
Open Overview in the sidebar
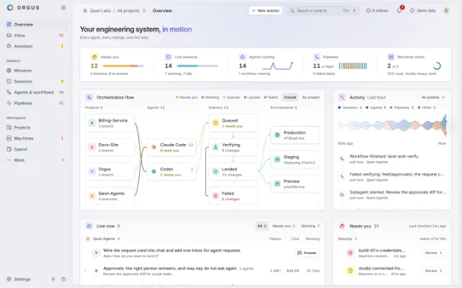pyautogui.click(x=36, y=24)
